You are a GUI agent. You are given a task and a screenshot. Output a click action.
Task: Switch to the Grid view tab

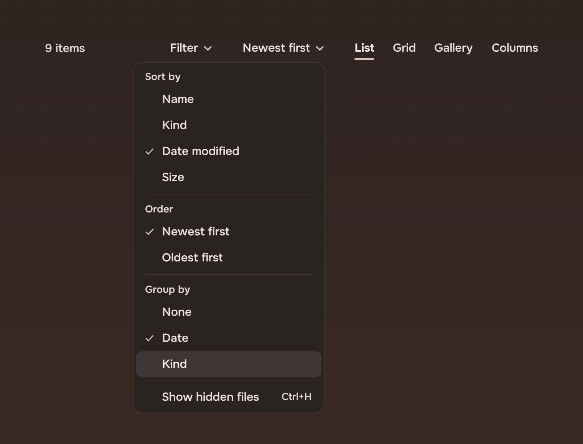click(404, 48)
